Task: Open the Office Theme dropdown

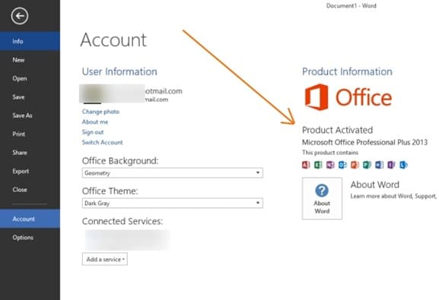Action: coord(173,203)
